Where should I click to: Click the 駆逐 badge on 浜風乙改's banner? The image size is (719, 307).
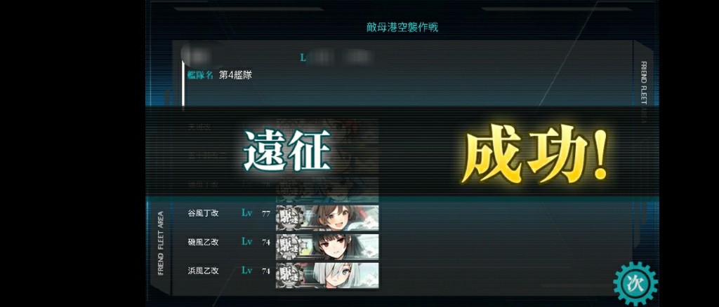(289, 275)
